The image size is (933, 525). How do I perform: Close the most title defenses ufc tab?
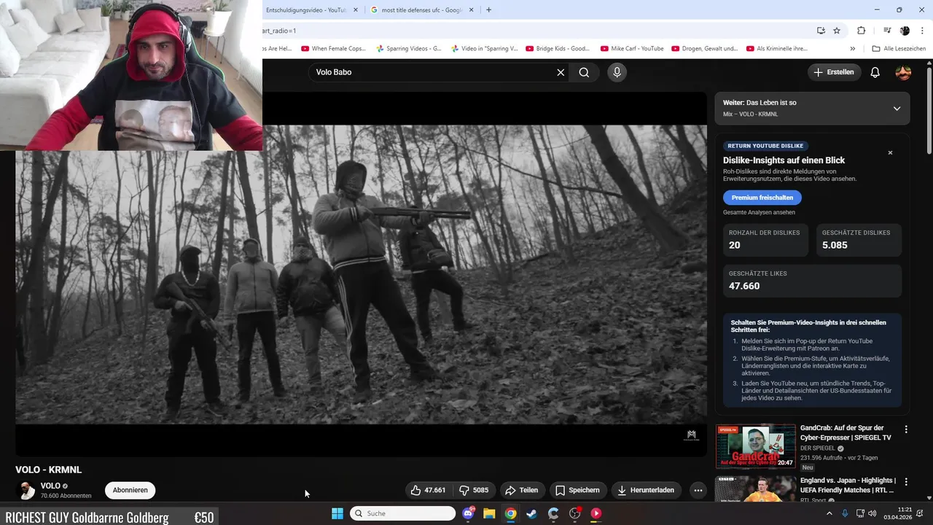pos(471,9)
